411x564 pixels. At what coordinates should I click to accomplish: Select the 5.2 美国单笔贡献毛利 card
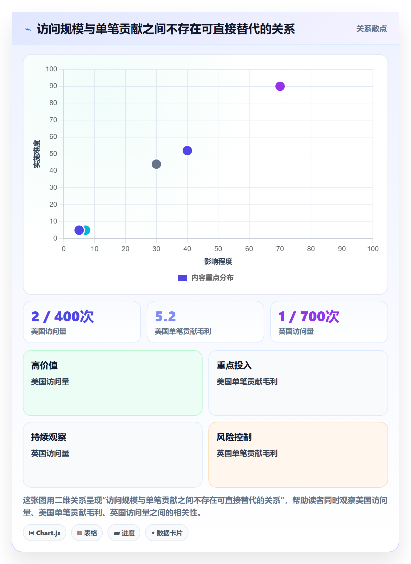(206, 322)
